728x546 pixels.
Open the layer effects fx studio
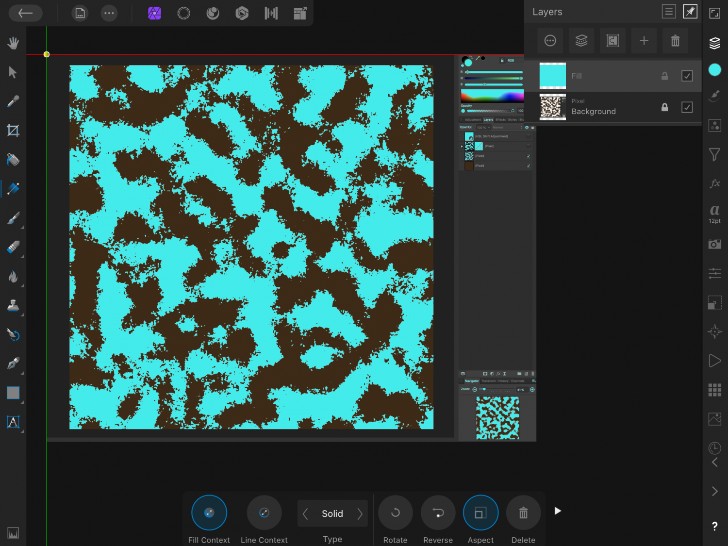coord(714,183)
